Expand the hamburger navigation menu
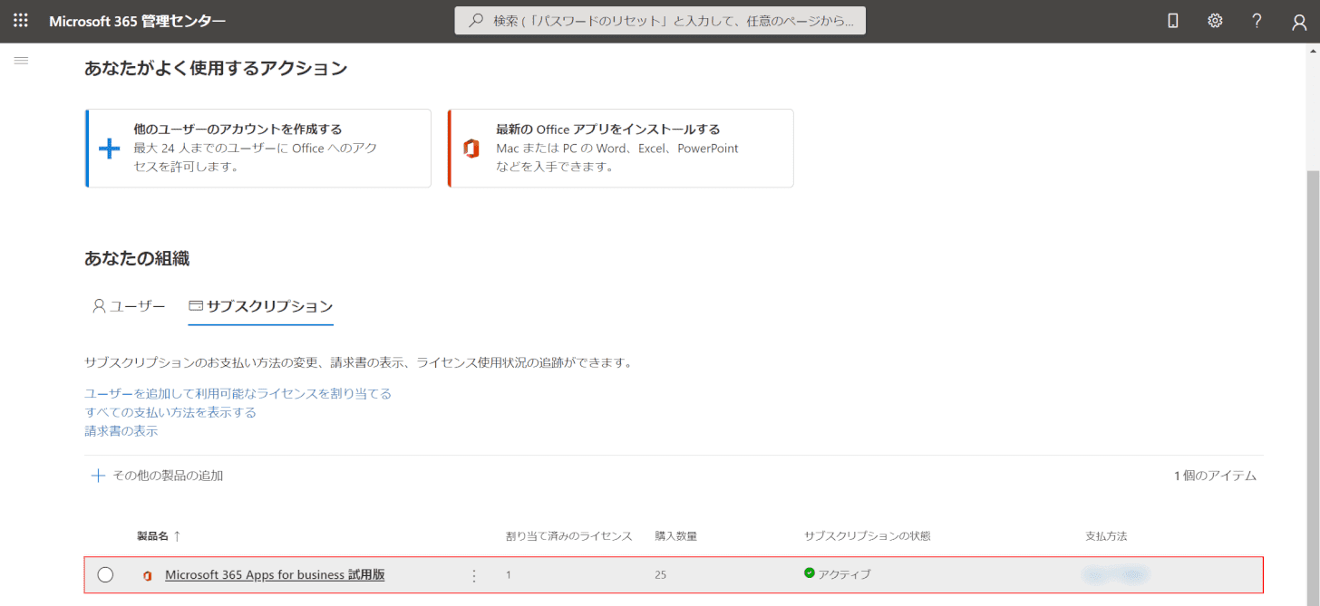Image resolution: width=1320 pixels, height=606 pixels. click(22, 60)
